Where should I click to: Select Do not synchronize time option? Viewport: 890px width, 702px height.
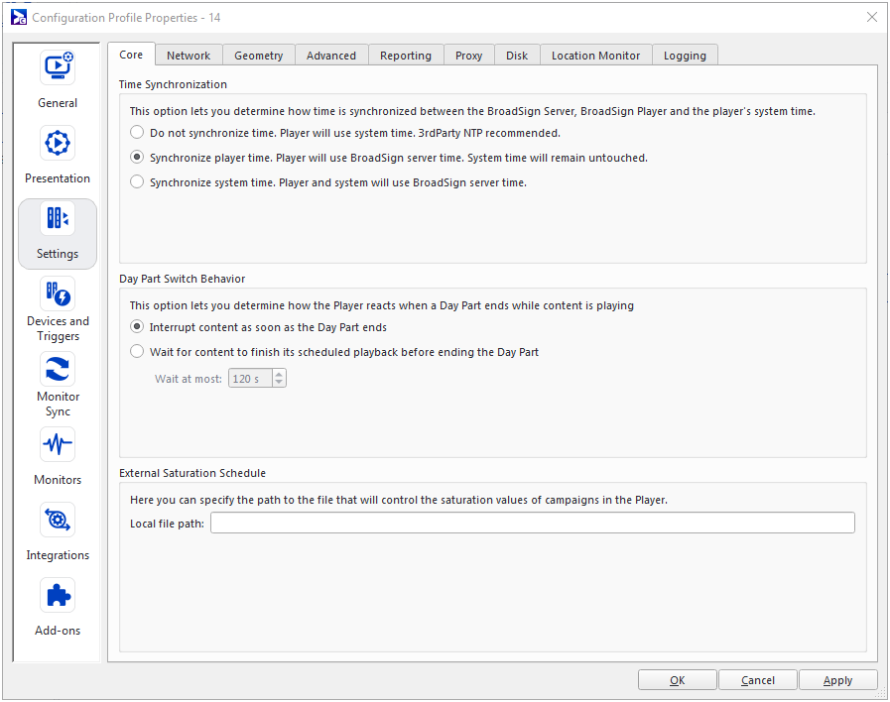pos(137,132)
